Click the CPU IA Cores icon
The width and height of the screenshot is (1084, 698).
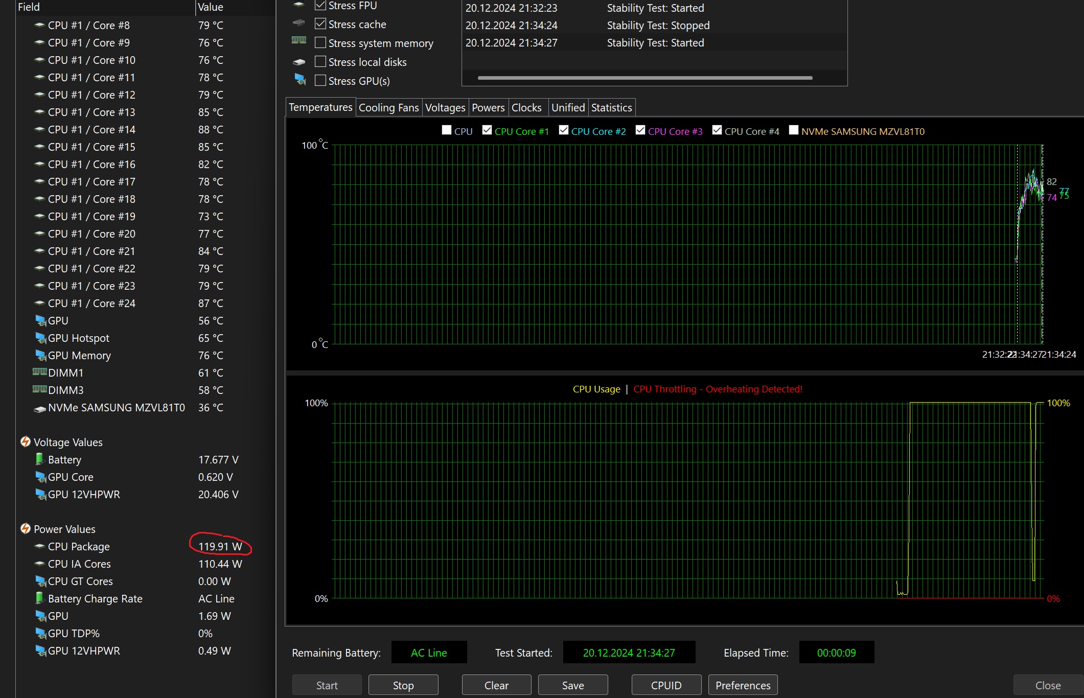(x=39, y=564)
